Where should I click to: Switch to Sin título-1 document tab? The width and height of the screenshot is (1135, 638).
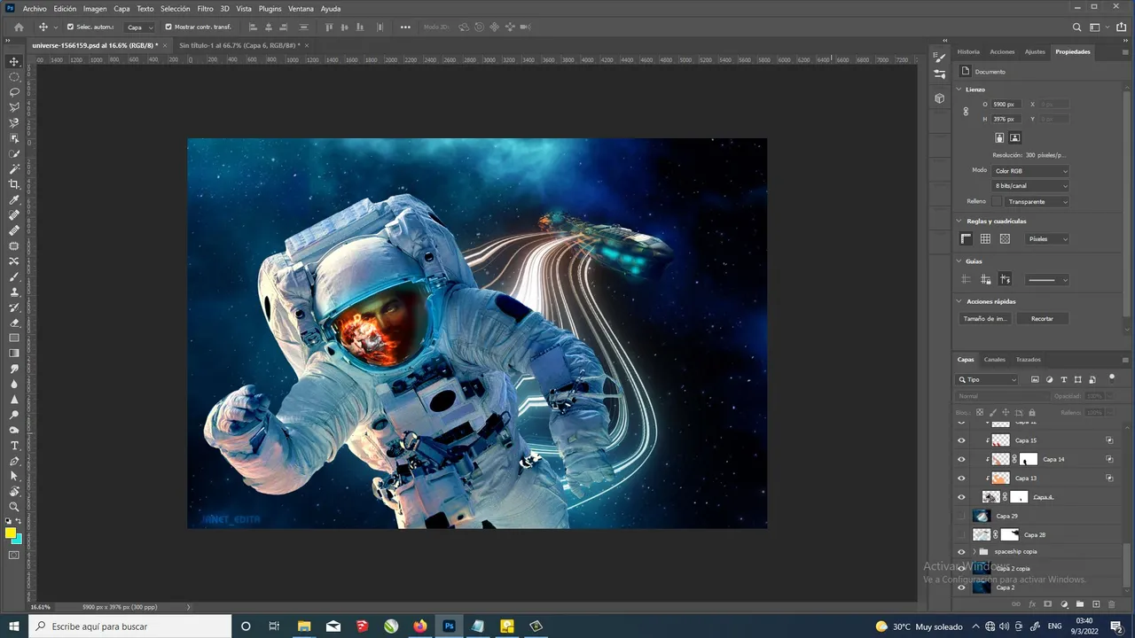pos(239,45)
